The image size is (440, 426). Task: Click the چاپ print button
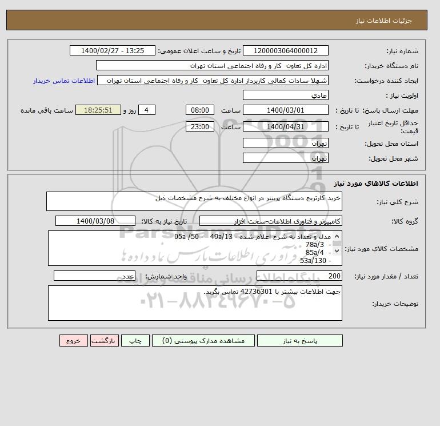pos(135,340)
